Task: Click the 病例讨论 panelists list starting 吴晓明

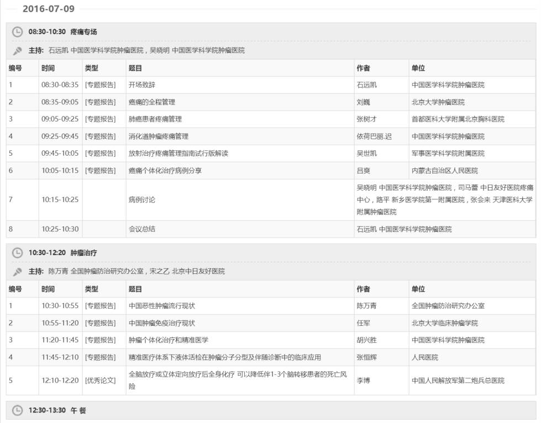Action: point(445,199)
